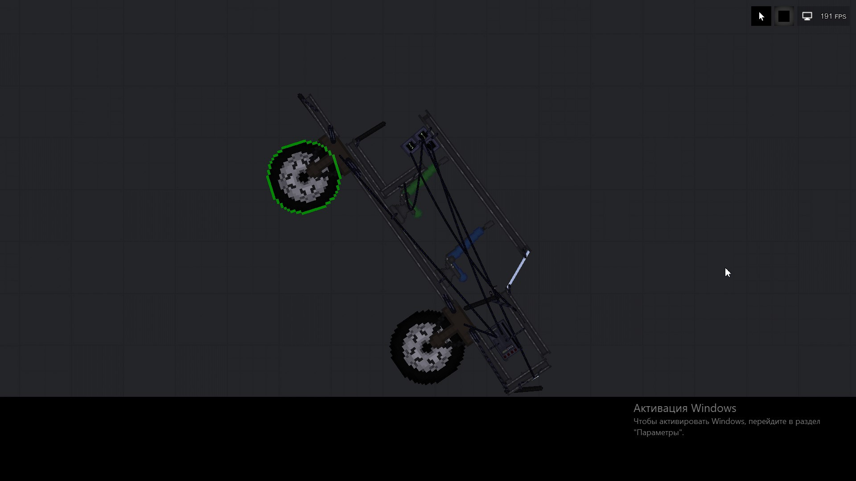The image size is (856, 481).
Task: Click the Windows activation heading text
Action: [x=684, y=408]
